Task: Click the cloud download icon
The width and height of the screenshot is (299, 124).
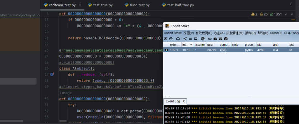Action: 215,39
